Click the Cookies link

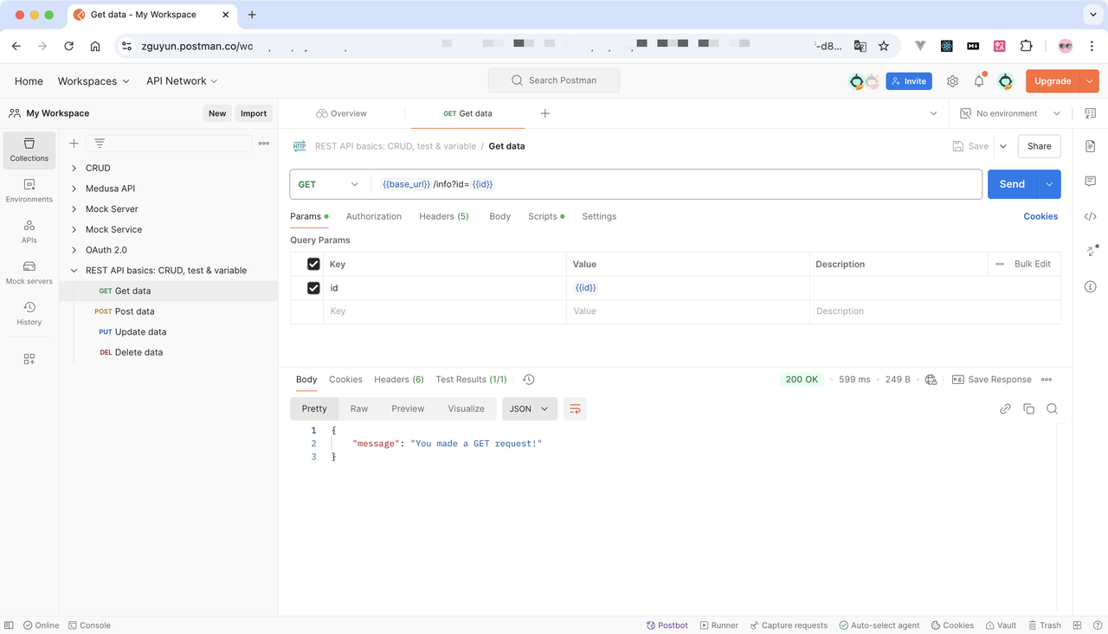point(1040,216)
